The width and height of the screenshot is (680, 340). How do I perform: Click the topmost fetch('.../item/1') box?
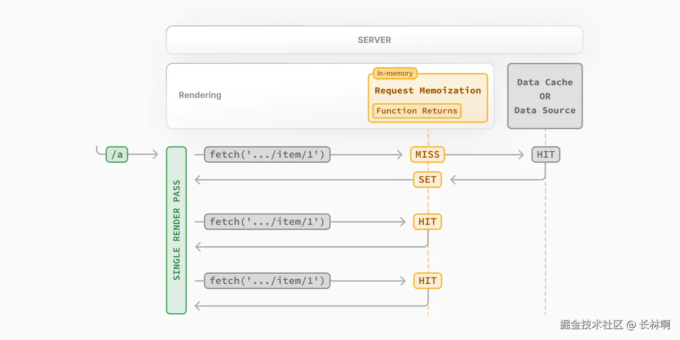pyautogui.click(x=267, y=155)
